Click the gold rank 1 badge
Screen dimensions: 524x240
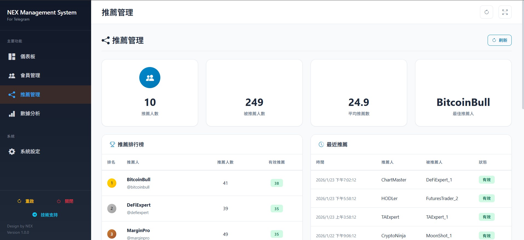(112, 183)
